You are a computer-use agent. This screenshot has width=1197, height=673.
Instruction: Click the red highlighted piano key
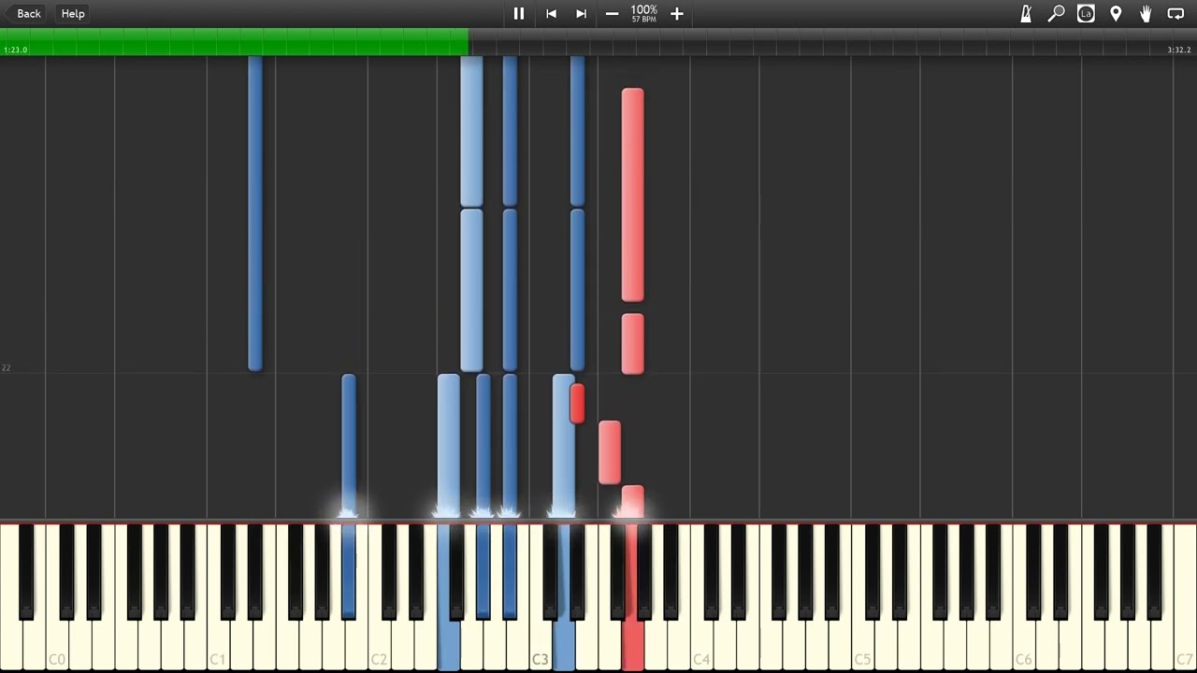[632, 645]
